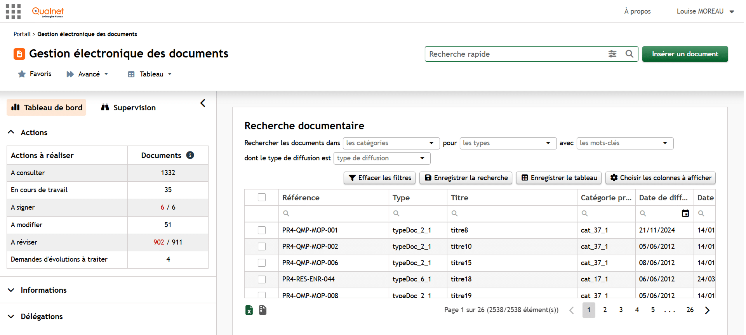Tick the select-all checkbox in table header
The width and height of the screenshot is (746, 335).
click(262, 197)
